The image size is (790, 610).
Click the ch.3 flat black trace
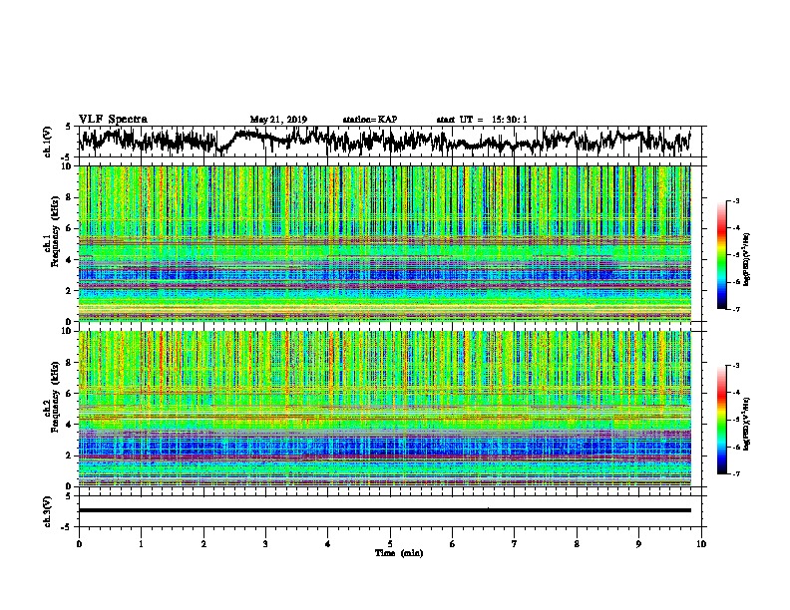[385, 510]
